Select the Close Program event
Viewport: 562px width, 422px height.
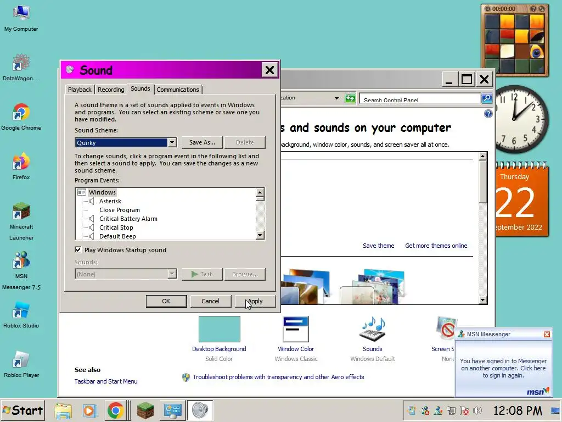coord(120,210)
